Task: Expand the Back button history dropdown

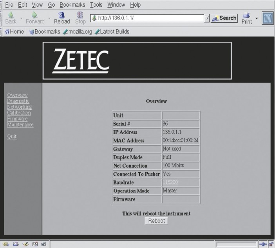Action: [x=22, y=18]
